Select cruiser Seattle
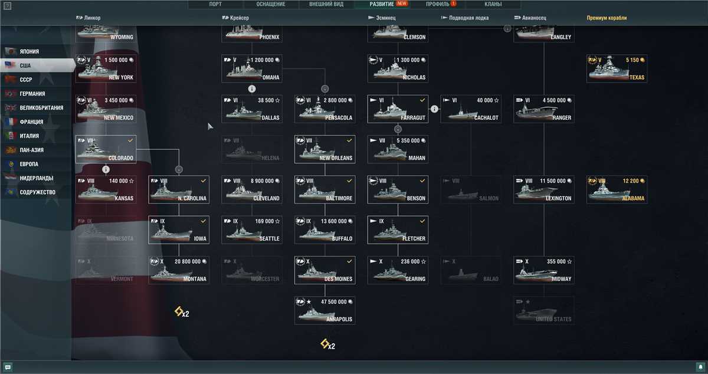Viewport: 708px width, 374px height. pyautogui.click(x=252, y=229)
